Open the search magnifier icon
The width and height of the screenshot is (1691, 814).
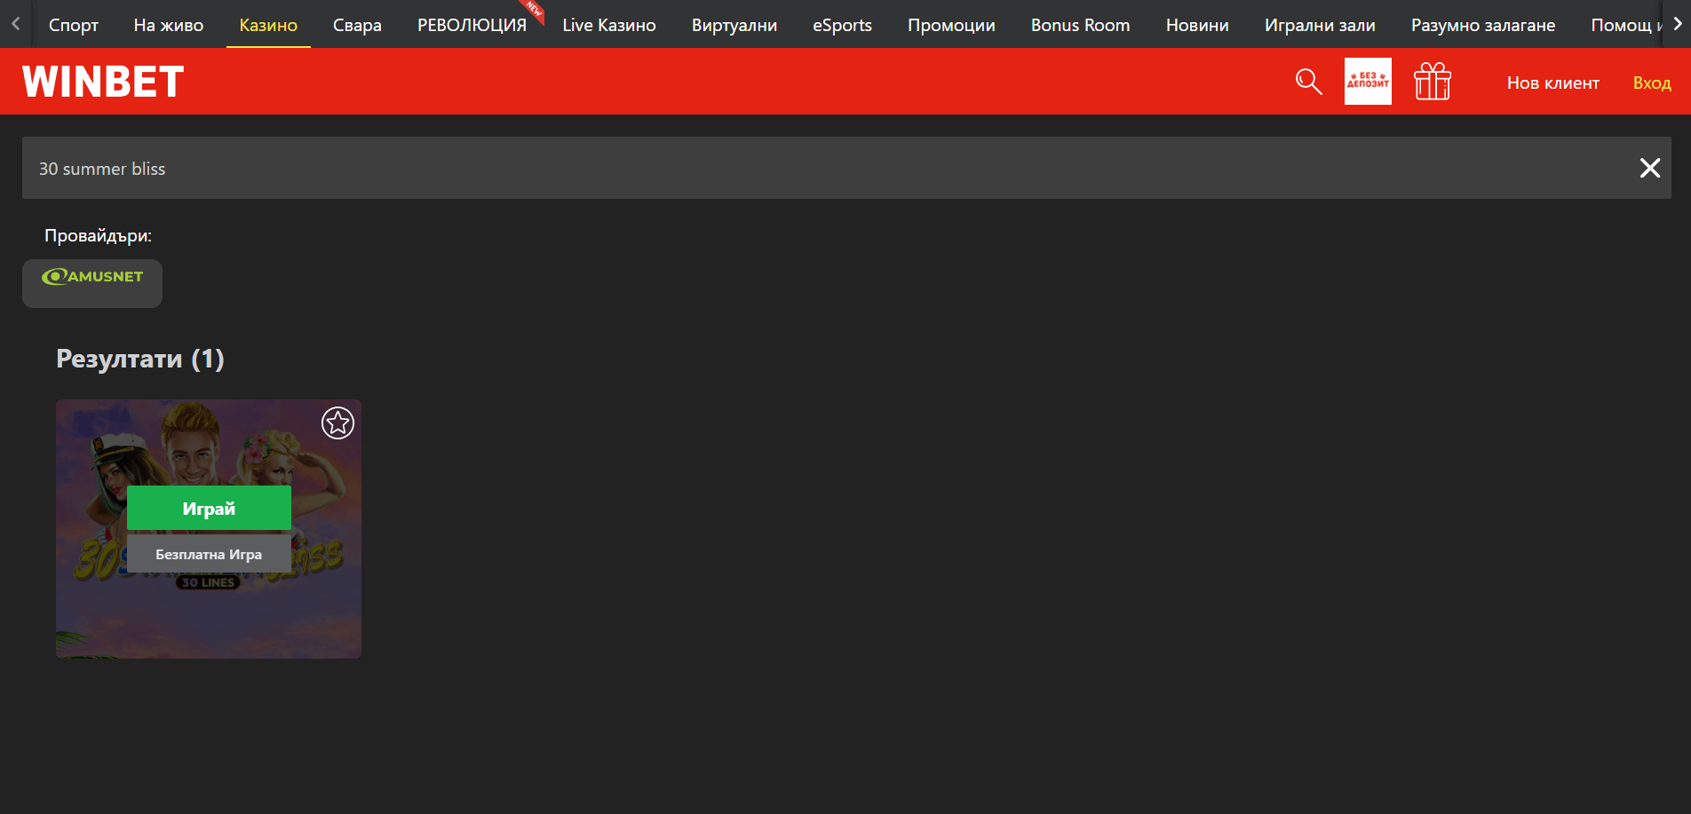[1308, 82]
